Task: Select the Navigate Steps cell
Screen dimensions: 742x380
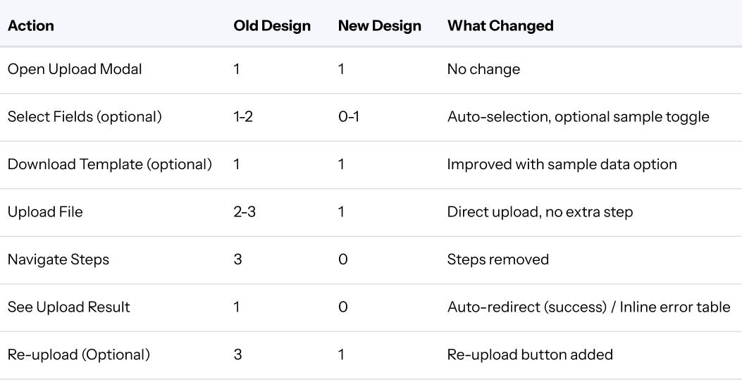Action: coord(58,259)
